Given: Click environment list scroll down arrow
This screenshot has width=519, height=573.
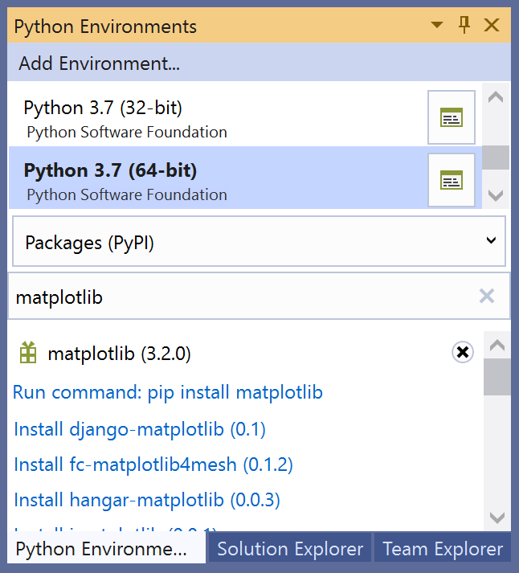Looking at the screenshot, I should (496, 195).
